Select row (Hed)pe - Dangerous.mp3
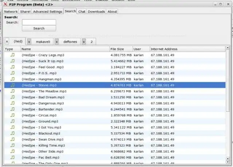233x167 pixels. coord(115,103)
